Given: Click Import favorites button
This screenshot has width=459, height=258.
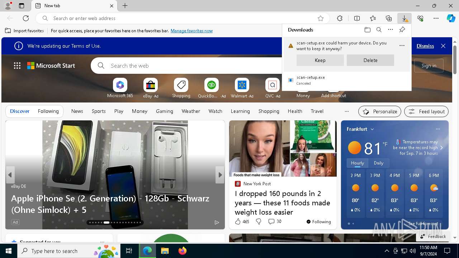Looking at the screenshot, I should click(24, 31).
